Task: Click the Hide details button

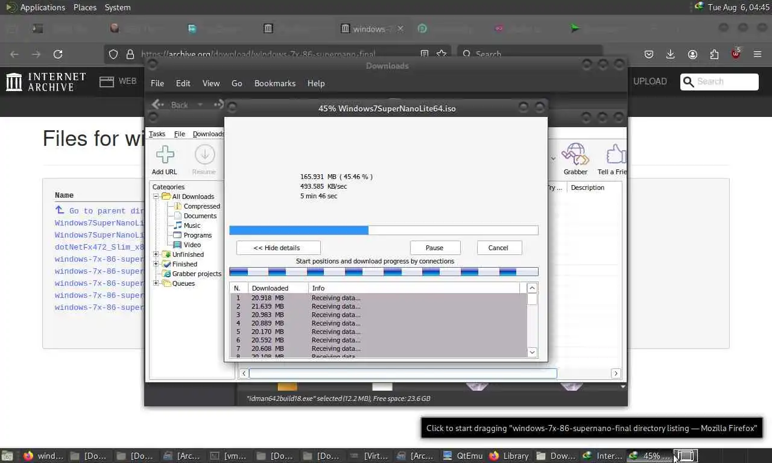Action: coord(278,248)
